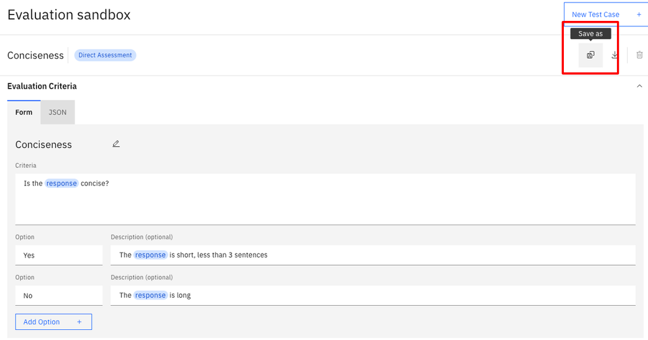Select the response tag in the 'is short' description
This screenshot has width=648, height=340.
pyautogui.click(x=150, y=255)
